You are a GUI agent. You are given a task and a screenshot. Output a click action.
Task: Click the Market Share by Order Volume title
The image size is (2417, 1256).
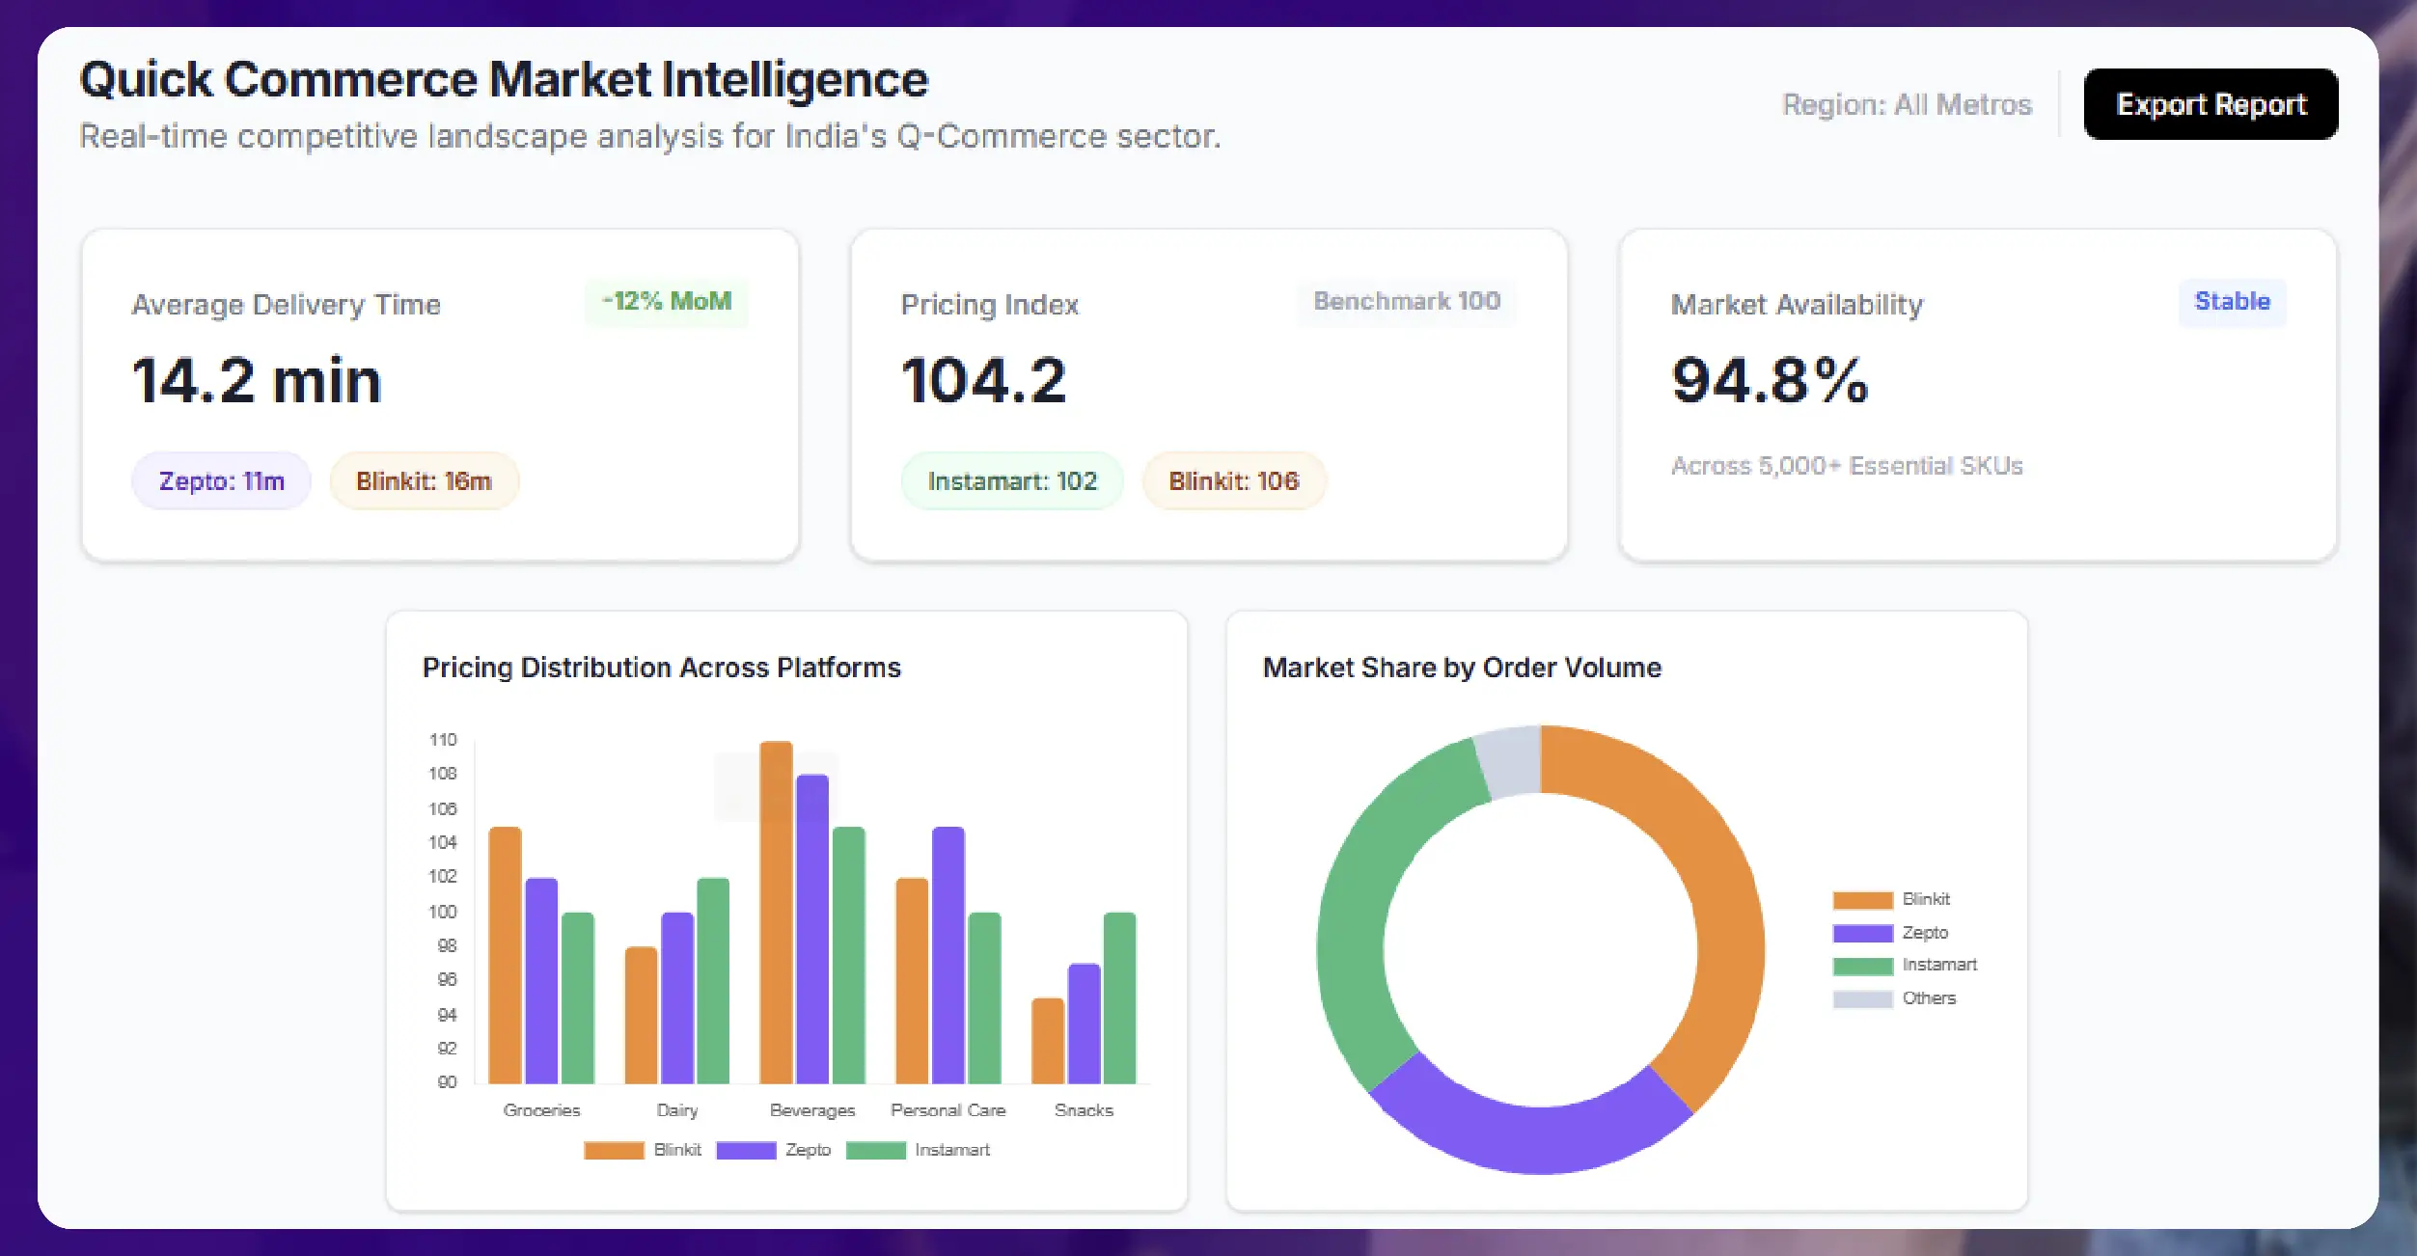point(1461,667)
